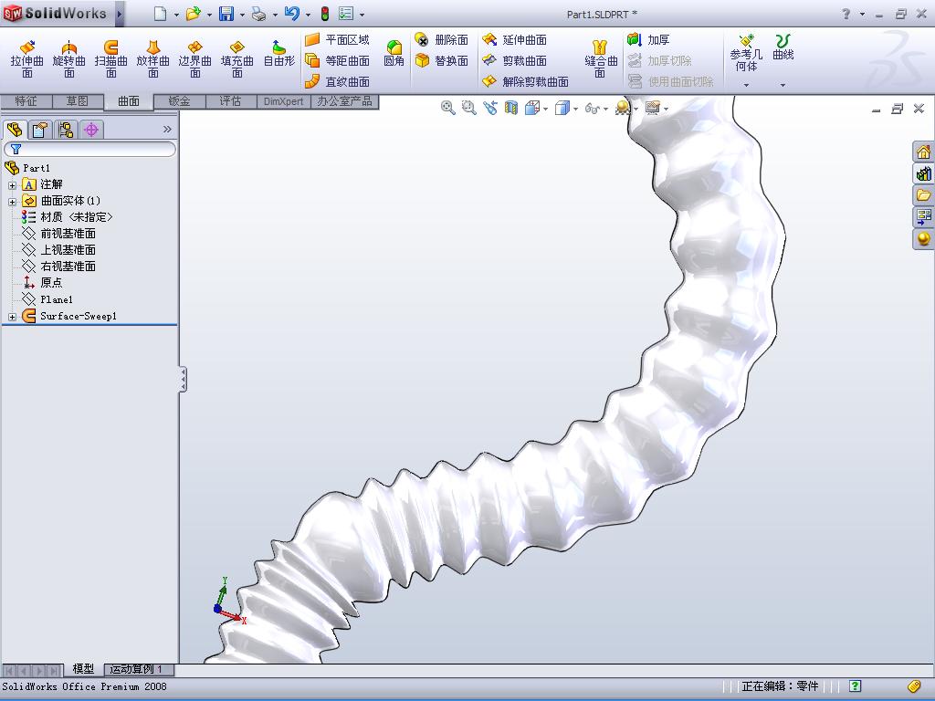935x701 pixels.
Task: Click the 加厚 thicken tool
Action: (x=649, y=40)
